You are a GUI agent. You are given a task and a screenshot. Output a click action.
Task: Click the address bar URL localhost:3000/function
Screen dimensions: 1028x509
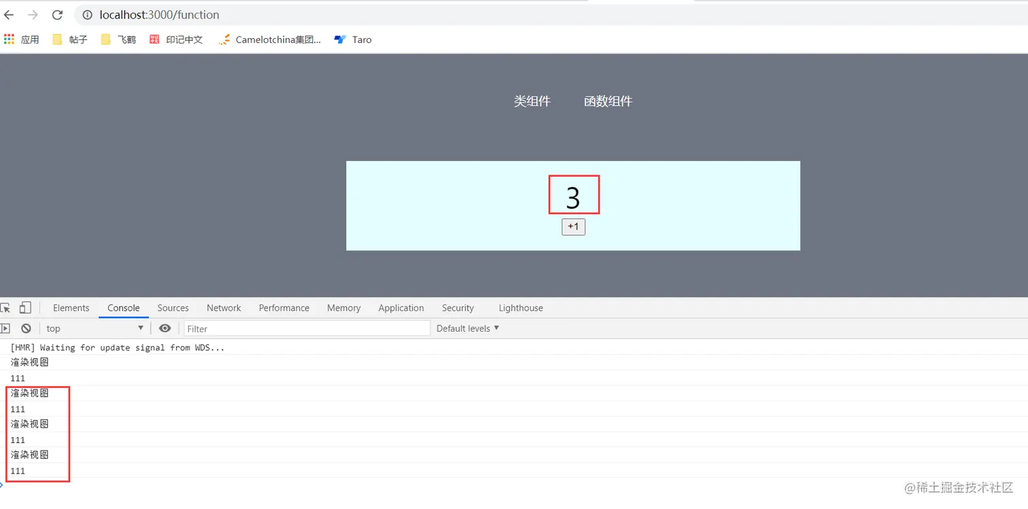[x=159, y=14]
